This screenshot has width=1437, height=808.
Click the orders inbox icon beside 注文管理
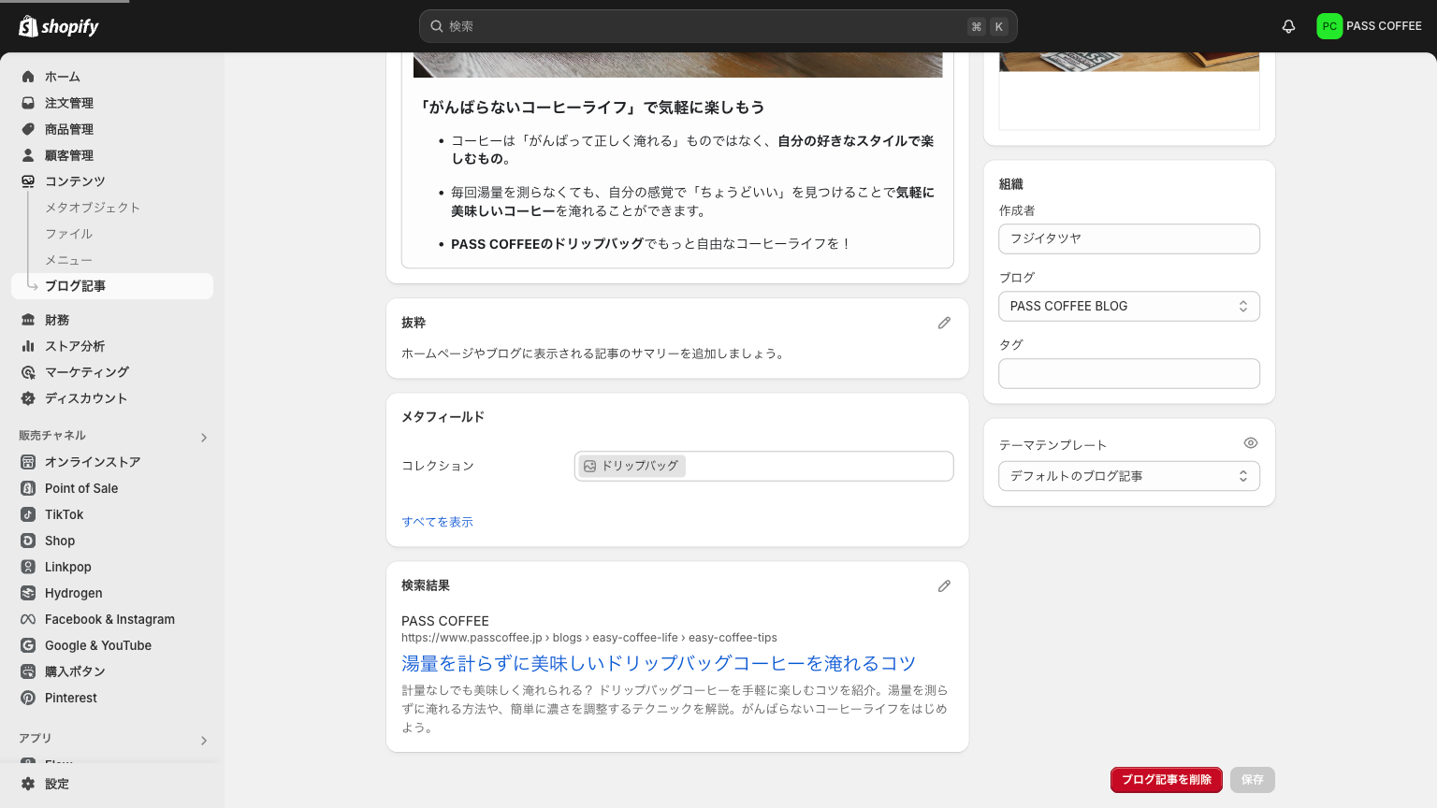(28, 103)
